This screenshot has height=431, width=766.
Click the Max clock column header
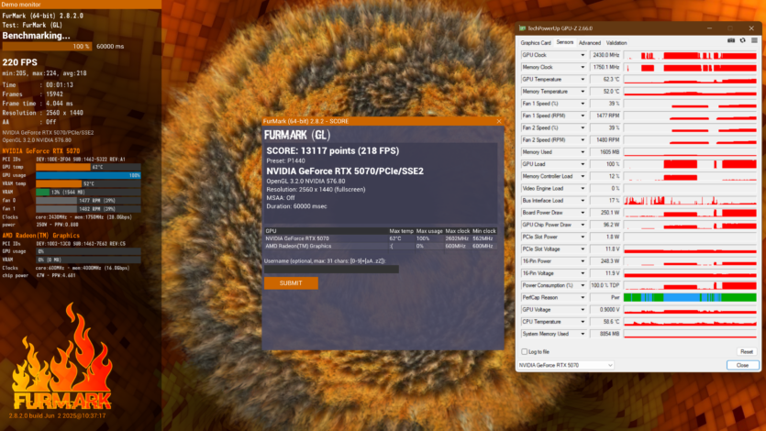[x=457, y=231]
